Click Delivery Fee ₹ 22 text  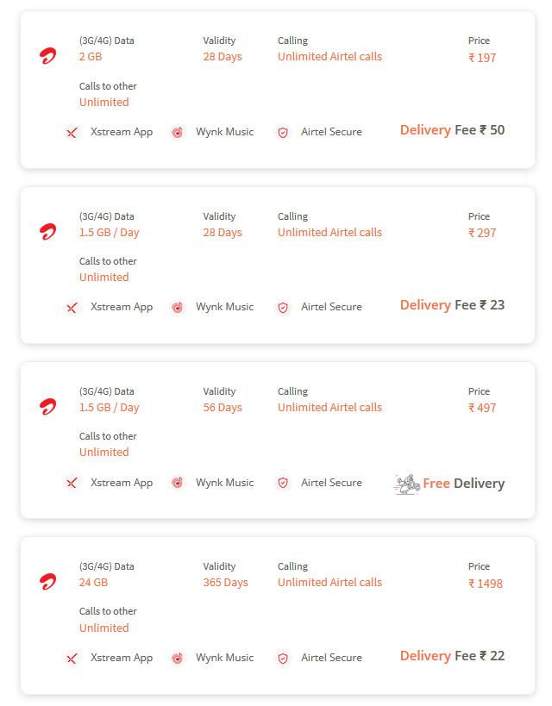click(x=453, y=656)
